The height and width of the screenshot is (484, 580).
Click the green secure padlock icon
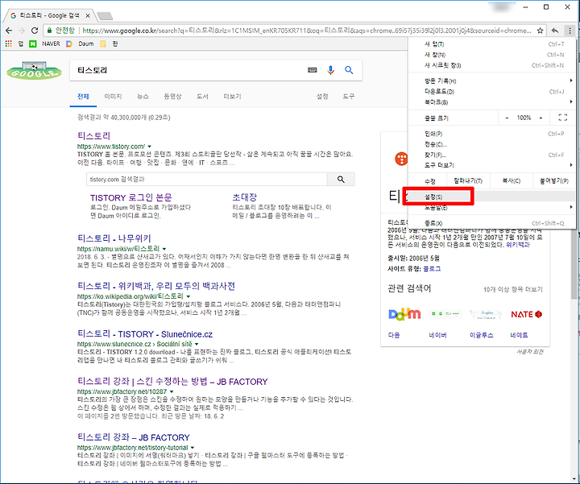(49, 31)
